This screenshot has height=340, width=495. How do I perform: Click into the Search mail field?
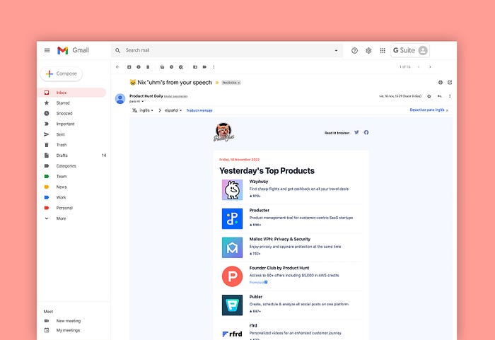[227, 50]
